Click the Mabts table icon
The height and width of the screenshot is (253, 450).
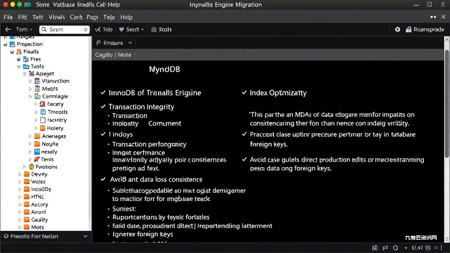point(37,89)
